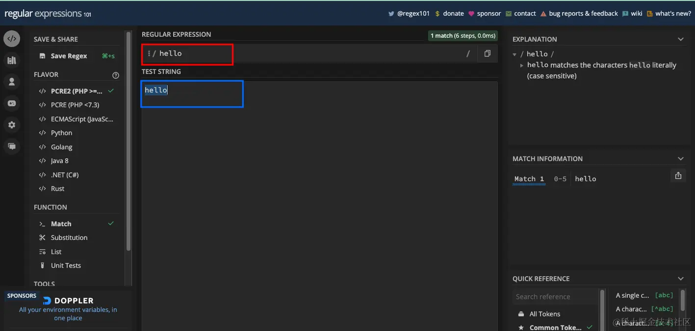The height and width of the screenshot is (331, 695).
Task: Open the settings gear icon
Action: click(12, 125)
